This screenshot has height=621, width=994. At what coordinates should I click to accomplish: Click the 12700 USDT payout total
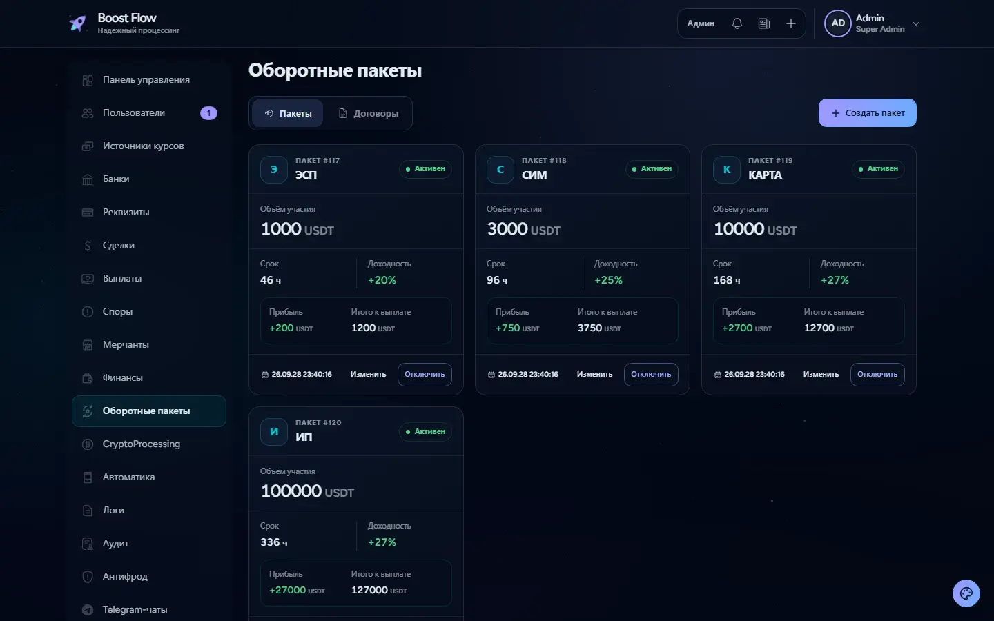pyautogui.click(x=829, y=328)
